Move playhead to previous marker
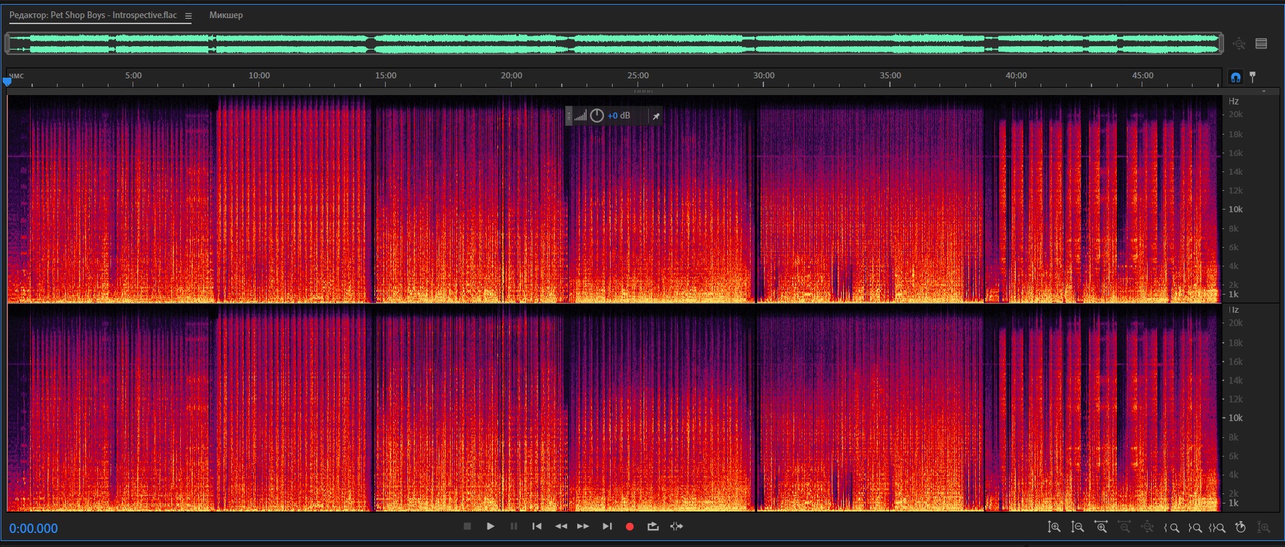Image resolution: width=1285 pixels, height=547 pixels. (x=536, y=527)
